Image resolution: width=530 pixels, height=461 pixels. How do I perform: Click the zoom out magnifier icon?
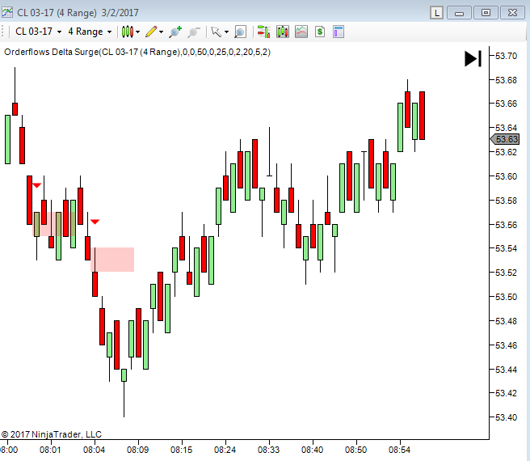pos(194,32)
